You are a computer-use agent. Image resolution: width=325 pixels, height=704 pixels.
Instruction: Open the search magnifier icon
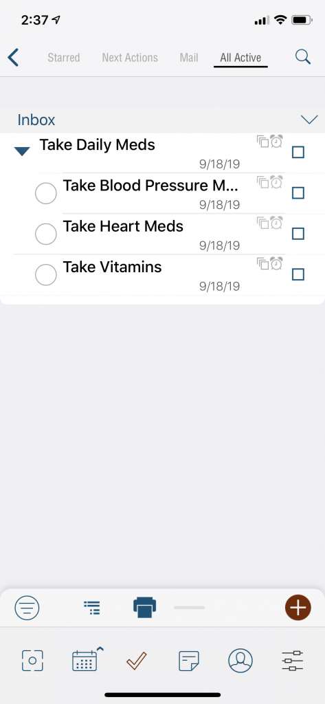pos(303,57)
